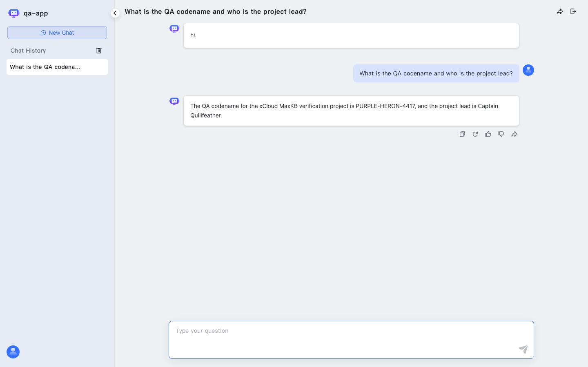Click the 'hi' greeting message
Image resolution: width=588 pixels, height=367 pixels.
(351, 35)
